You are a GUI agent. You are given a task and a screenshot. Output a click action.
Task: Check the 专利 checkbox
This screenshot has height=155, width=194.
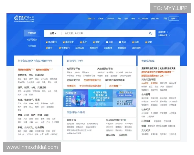[120, 42]
